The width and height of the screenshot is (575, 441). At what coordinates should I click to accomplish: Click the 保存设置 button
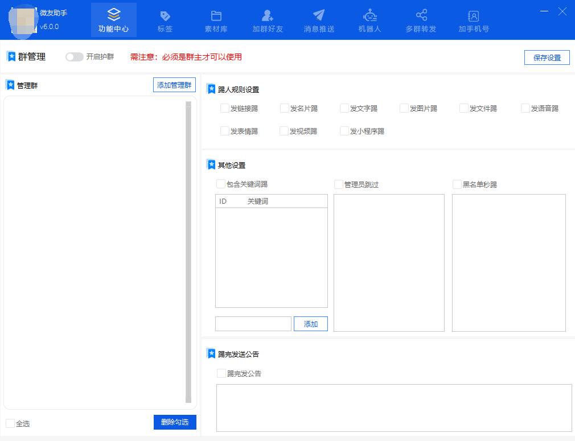[x=547, y=57]
